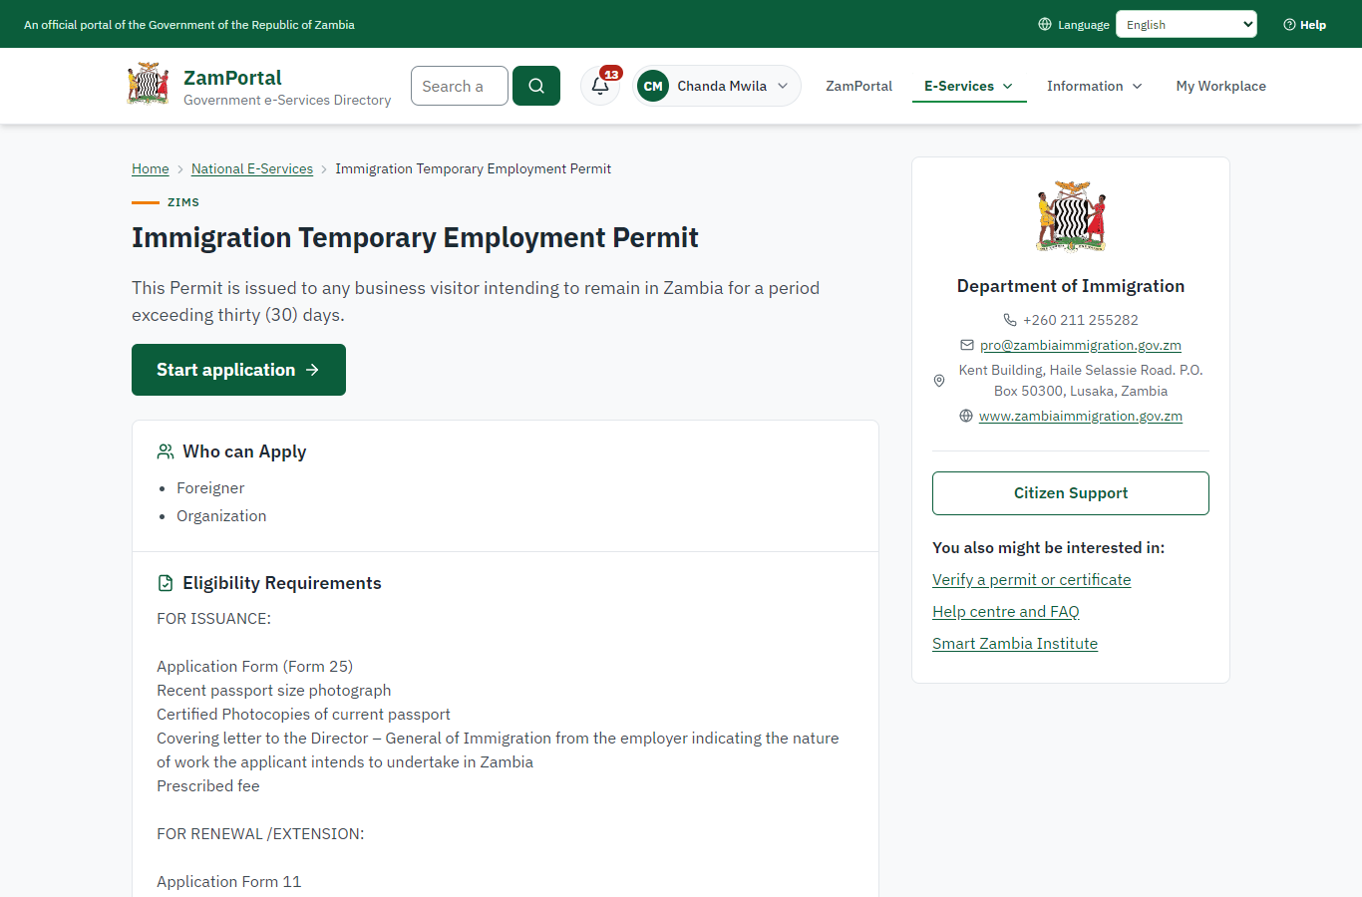Image resolution: width=1362 pixels, height=897 pixels.
Task: Click the location pin icon by address
Action: pyautogui.click(x=938, y=381)
